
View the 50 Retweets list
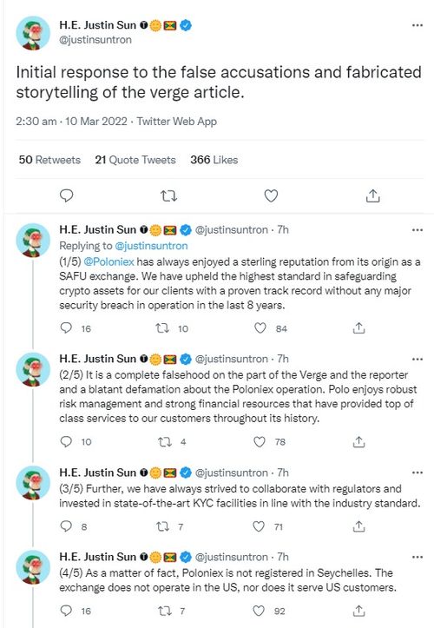(x=49, y=160)
